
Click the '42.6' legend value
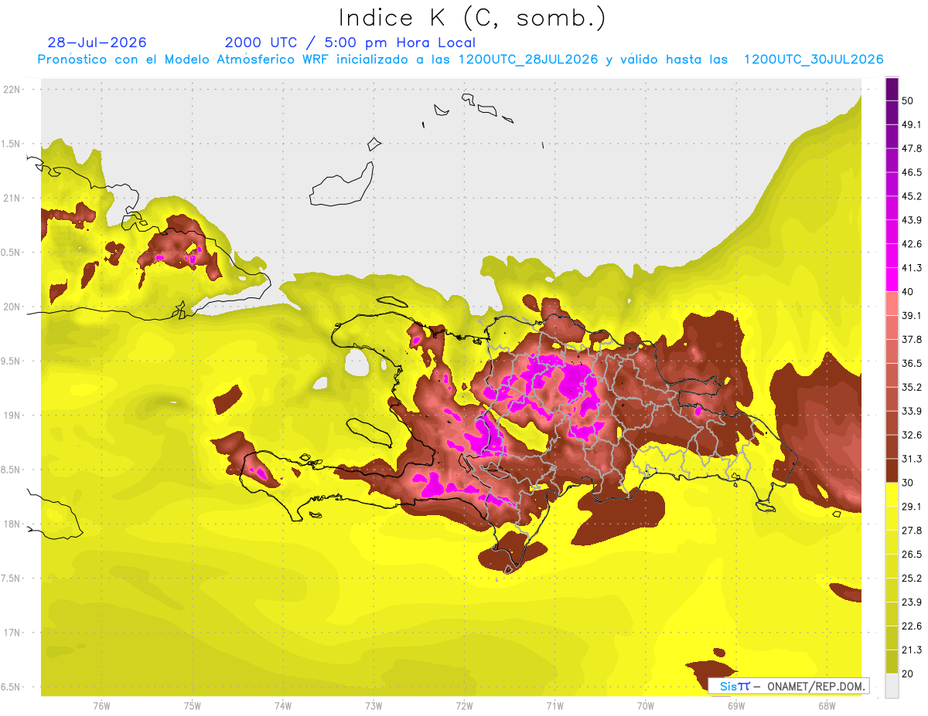tap(912, 244)
